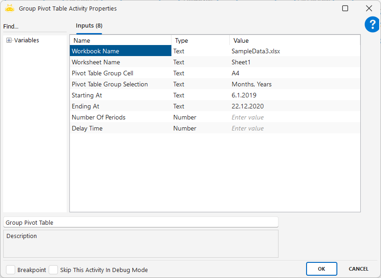Image resolution: width=381 pixels, height=278 pixels.
Task: Maximize the properties dialog window
Action: point(345,8)
